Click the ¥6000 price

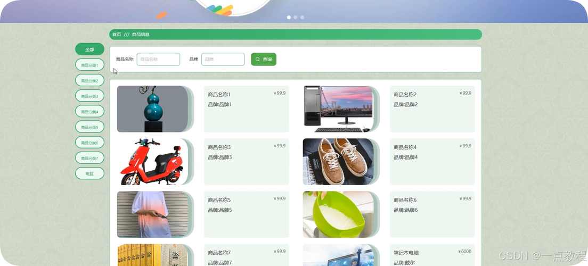(x=464, y=252)
